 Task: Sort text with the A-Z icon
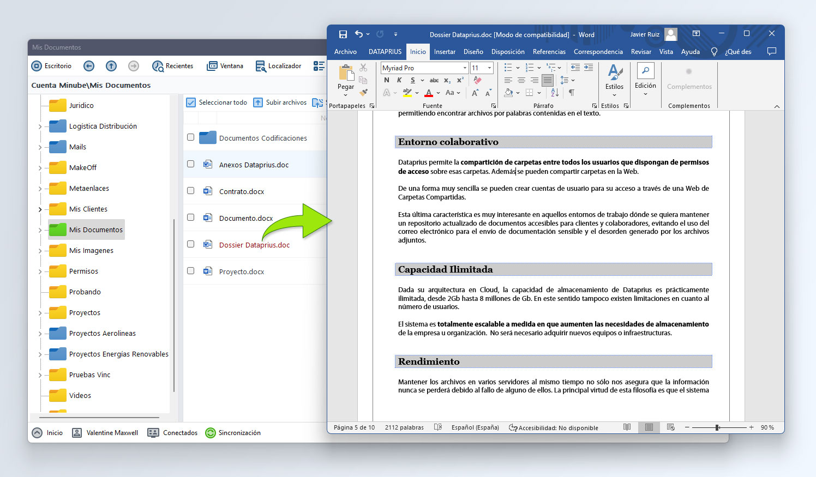point(555,92)
